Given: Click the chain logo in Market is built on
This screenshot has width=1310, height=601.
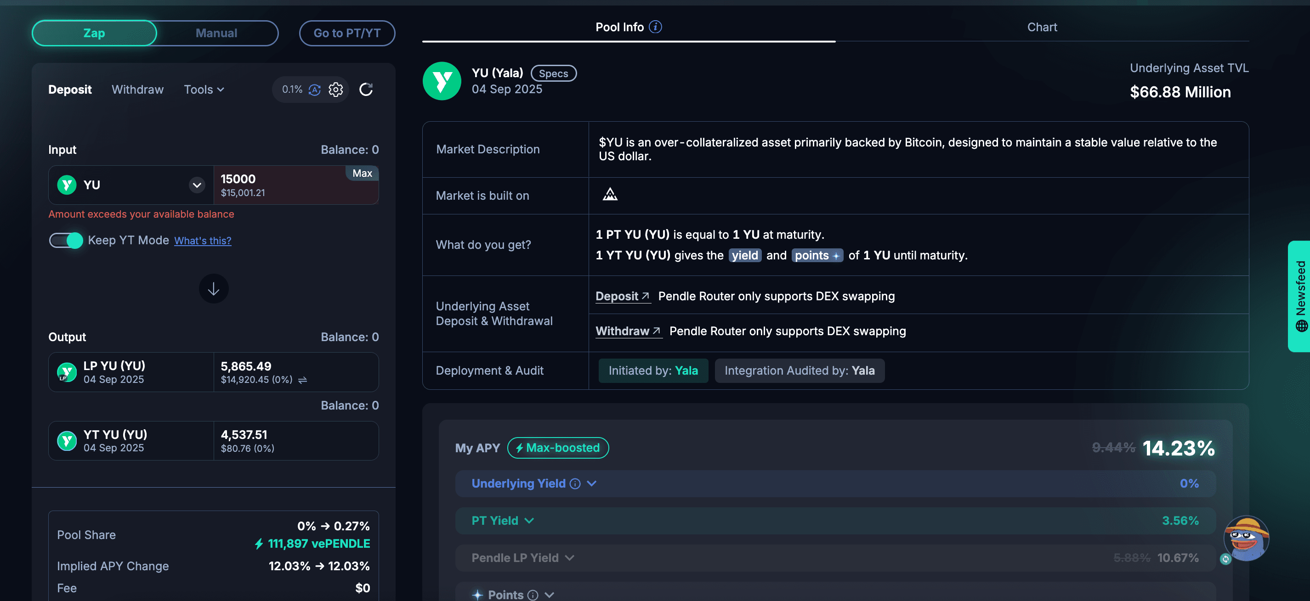Looking at the screenshot, I should 610,194.
